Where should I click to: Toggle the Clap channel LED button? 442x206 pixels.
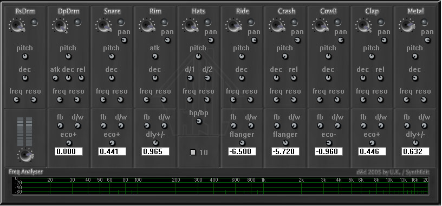(381, 22)
